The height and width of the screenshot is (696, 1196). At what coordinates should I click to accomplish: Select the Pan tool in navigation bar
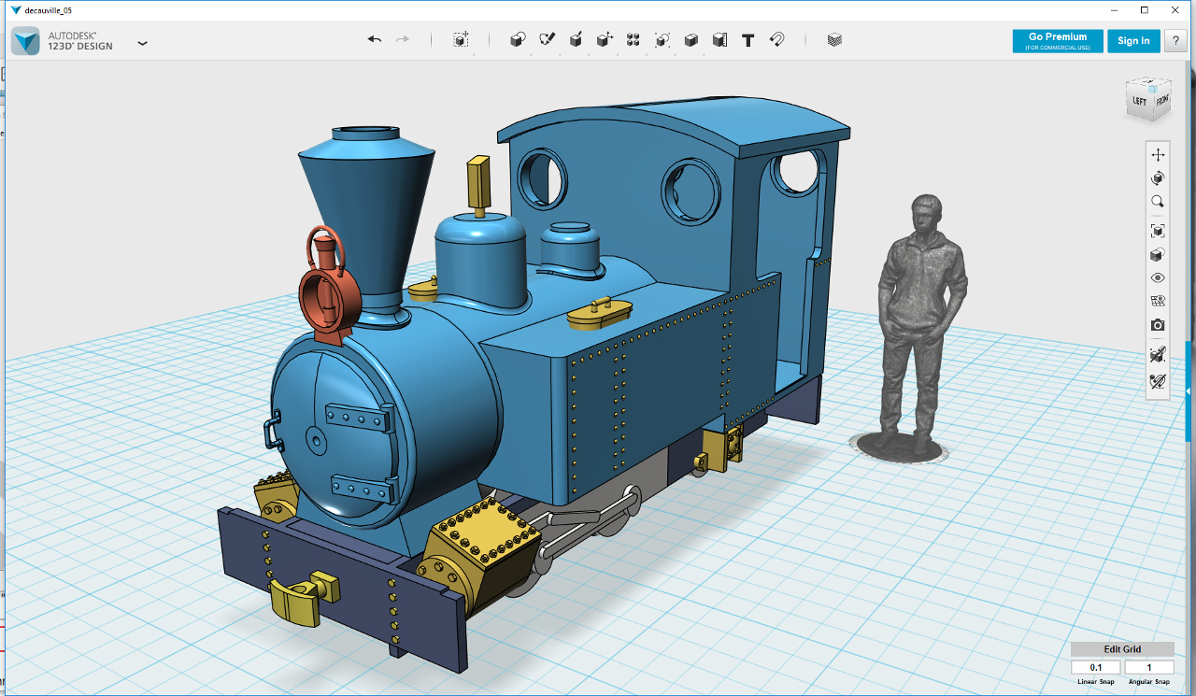tap(1158, 155)
